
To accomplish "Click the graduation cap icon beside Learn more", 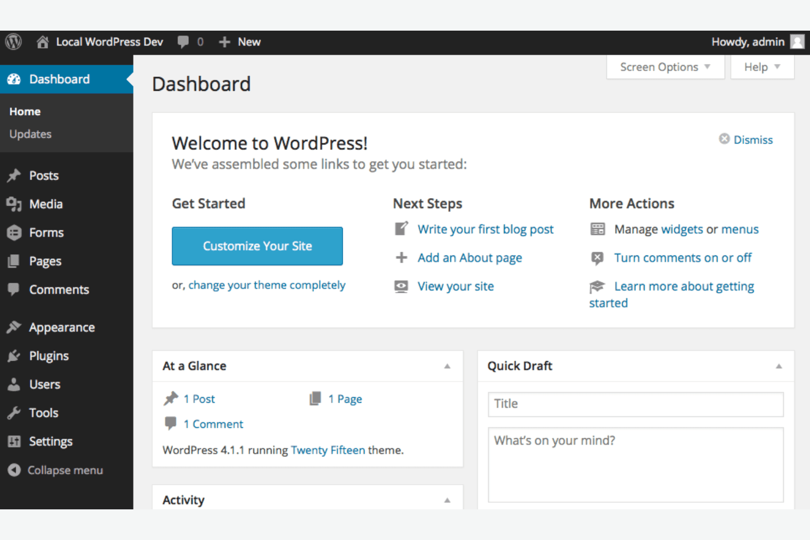I will [597, 286].
